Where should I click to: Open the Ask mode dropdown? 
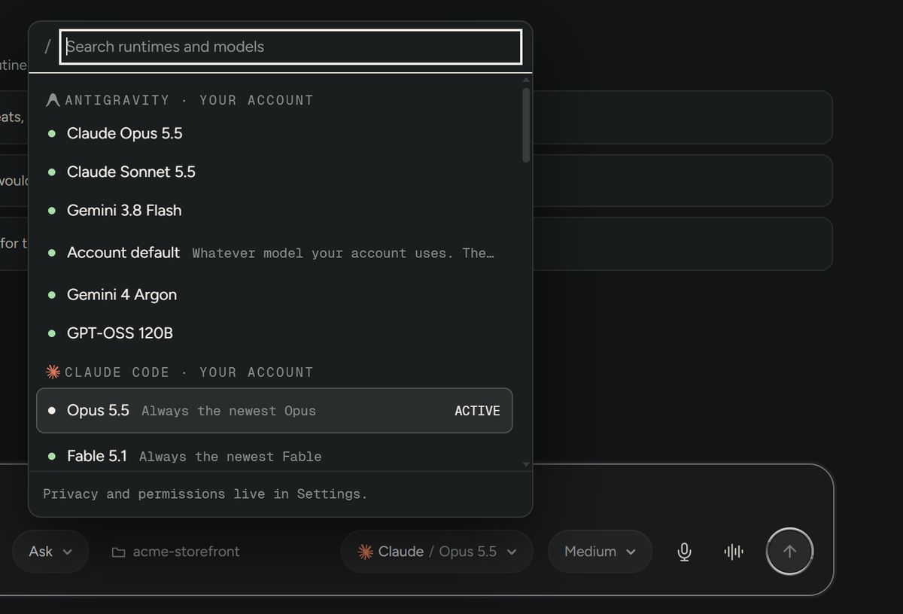click(x=50, y=552)
